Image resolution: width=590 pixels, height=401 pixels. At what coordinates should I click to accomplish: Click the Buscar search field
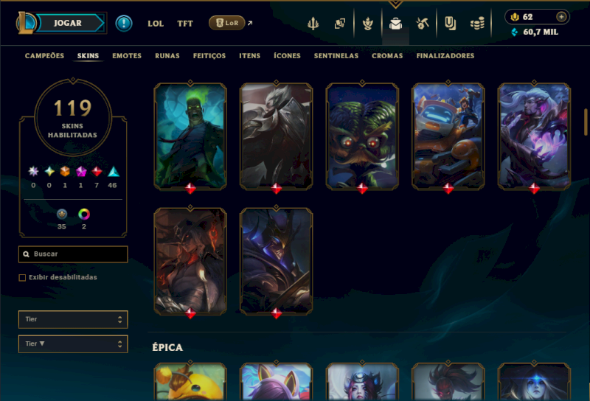coord(73,254)
